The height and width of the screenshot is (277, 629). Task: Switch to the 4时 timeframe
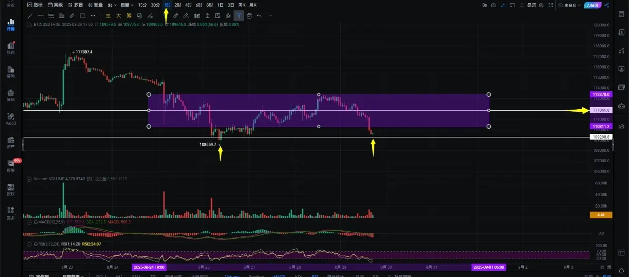188,5
